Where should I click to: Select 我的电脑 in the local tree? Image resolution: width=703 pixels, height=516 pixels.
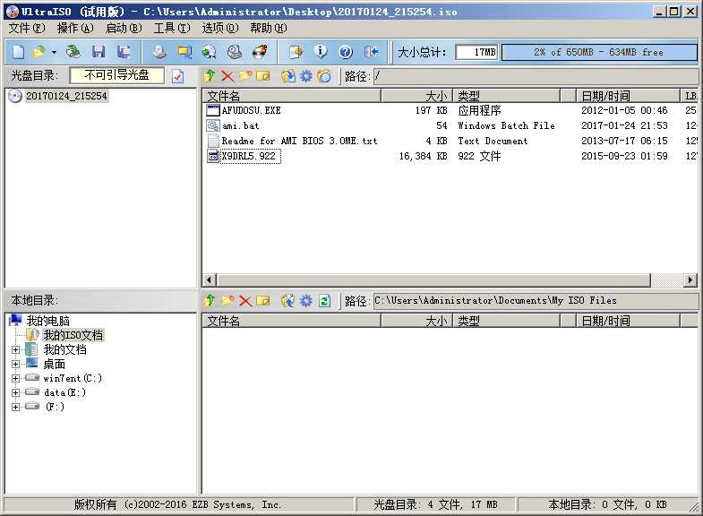48,321
